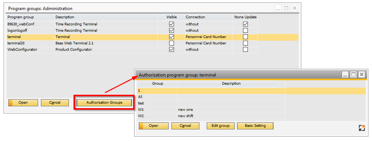Minimize the Authorization program group window
The height and width of the screenshot is (141, 372).
point(345,75)
